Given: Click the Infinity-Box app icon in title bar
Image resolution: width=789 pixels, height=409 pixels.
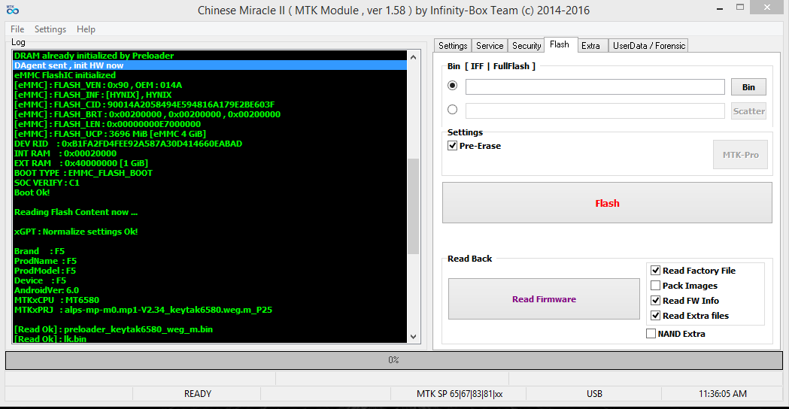Looking at the screenshot, I should click(x=13, y=10).
